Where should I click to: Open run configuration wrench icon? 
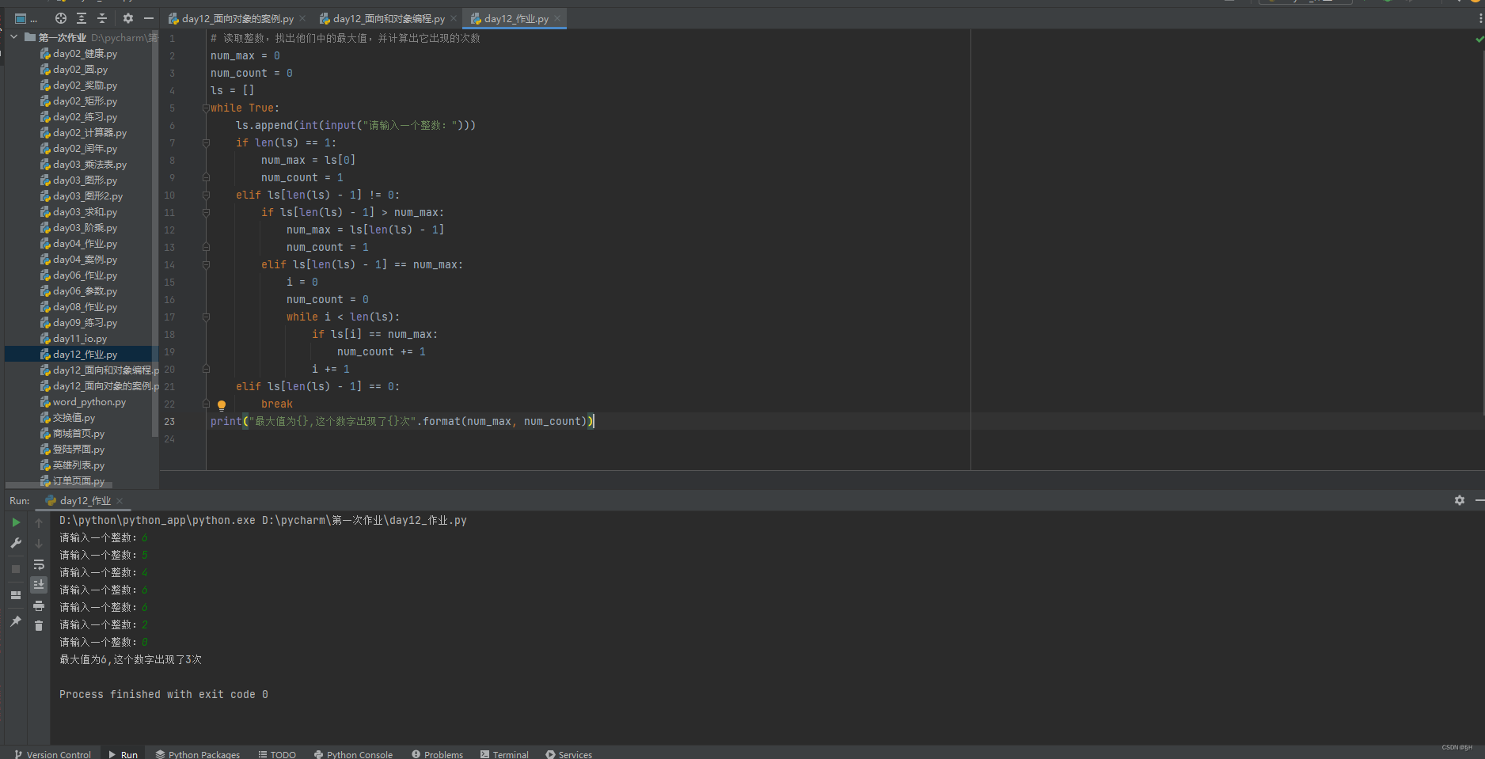coord(16,544)
